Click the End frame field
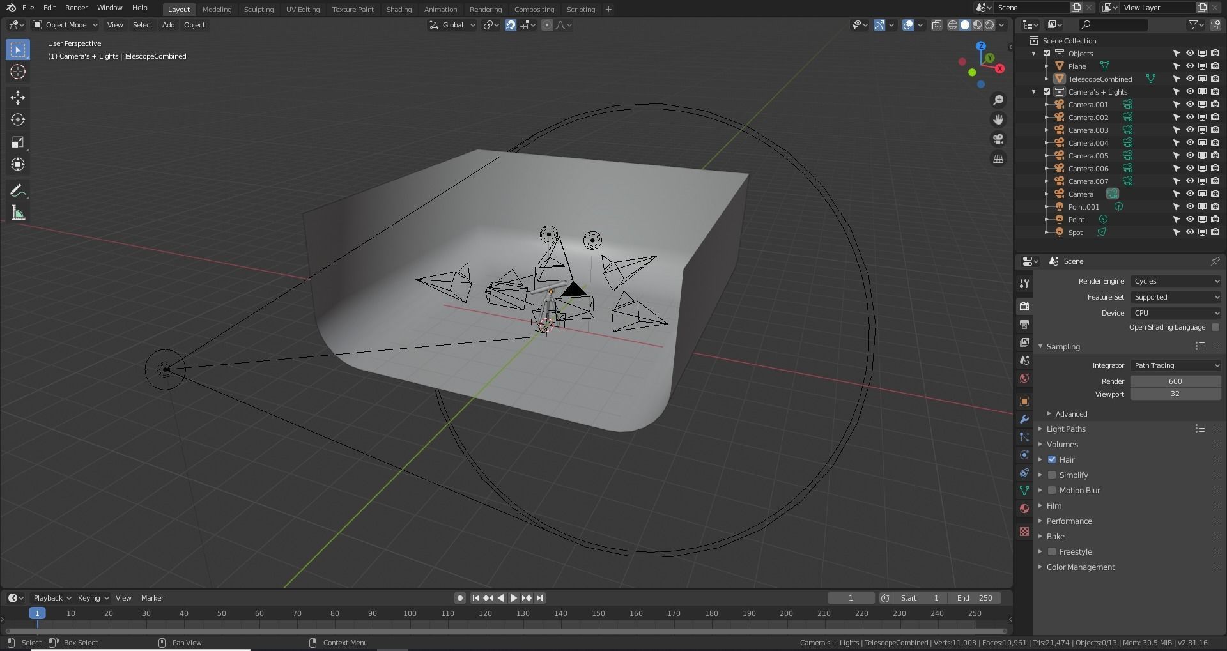This screenshot has height=651, width=1227. click(975, 598)
